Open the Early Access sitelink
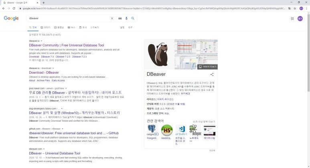310x168 pixels. [58, 81]
